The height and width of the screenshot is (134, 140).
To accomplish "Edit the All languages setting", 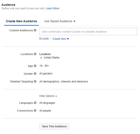I will click(x=47, y=103).
